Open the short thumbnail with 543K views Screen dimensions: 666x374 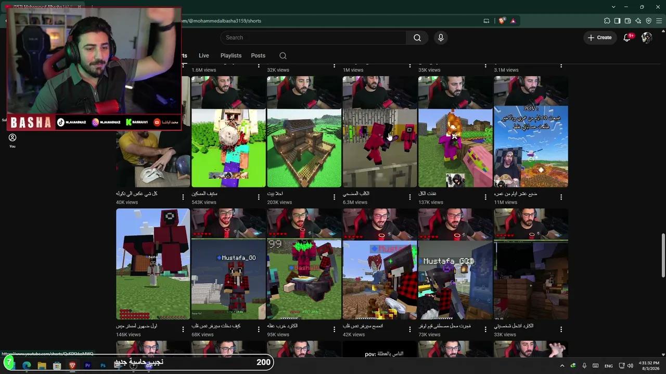tap(228, 132)
